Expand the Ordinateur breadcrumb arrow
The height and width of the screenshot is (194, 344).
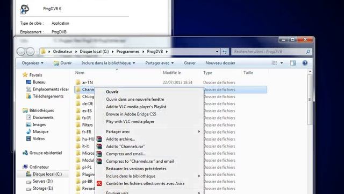(x=76, y=52)
